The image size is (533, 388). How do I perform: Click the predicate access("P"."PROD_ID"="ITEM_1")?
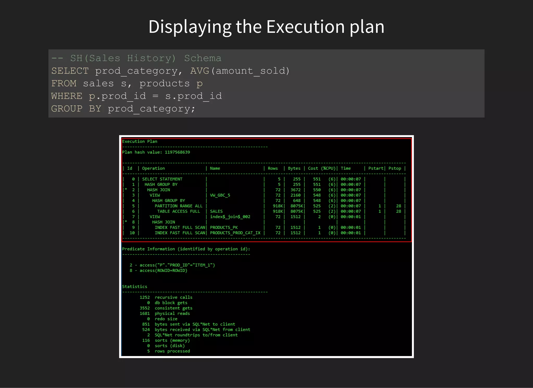pos(177,265)
